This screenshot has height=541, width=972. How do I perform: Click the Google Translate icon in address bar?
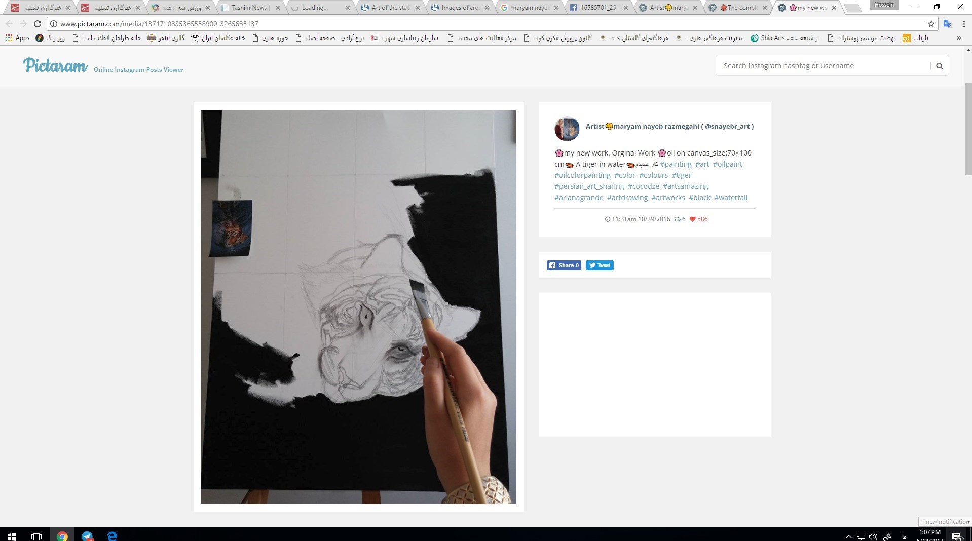coord(947,24)
